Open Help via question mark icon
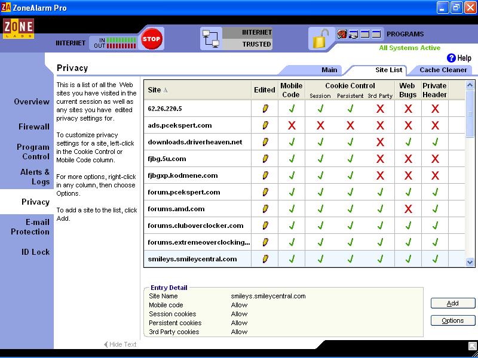The height and width of the screenshot is (358, 478). [x=451, y=58]
